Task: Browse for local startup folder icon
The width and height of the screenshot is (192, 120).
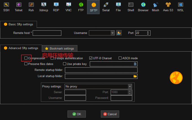Action: [135, 76]
